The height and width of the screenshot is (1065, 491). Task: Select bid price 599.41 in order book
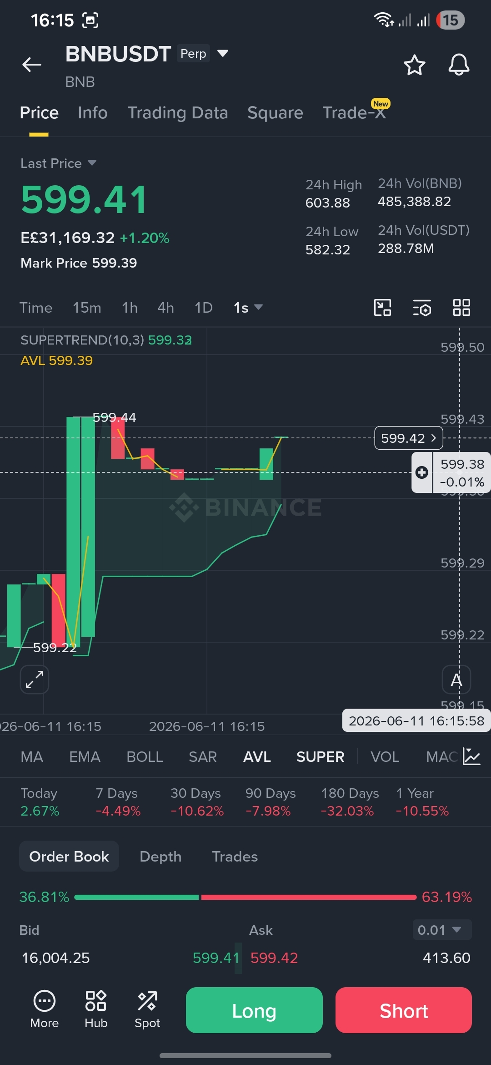(x=216, y=958)
